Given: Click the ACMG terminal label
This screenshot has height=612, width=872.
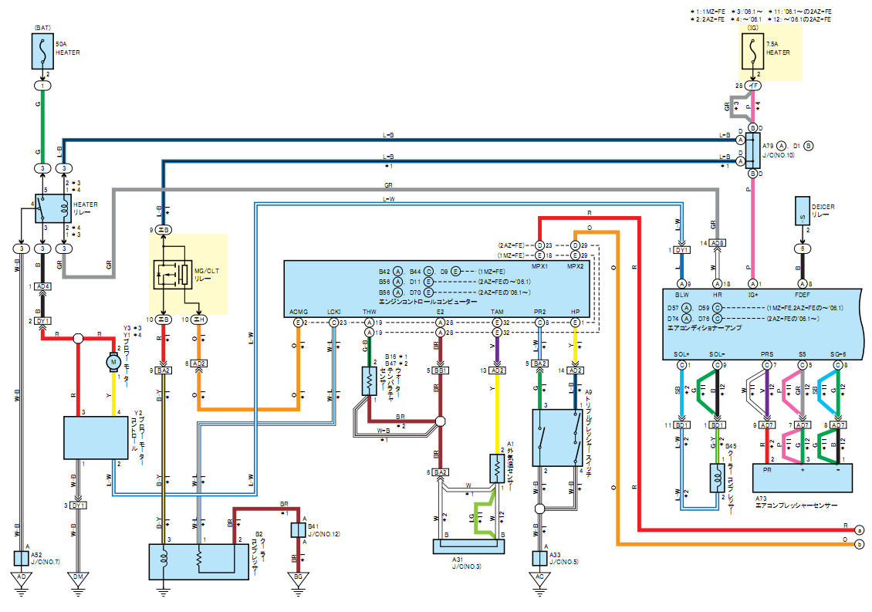Looking at the screenshot, I should point(298,312).
